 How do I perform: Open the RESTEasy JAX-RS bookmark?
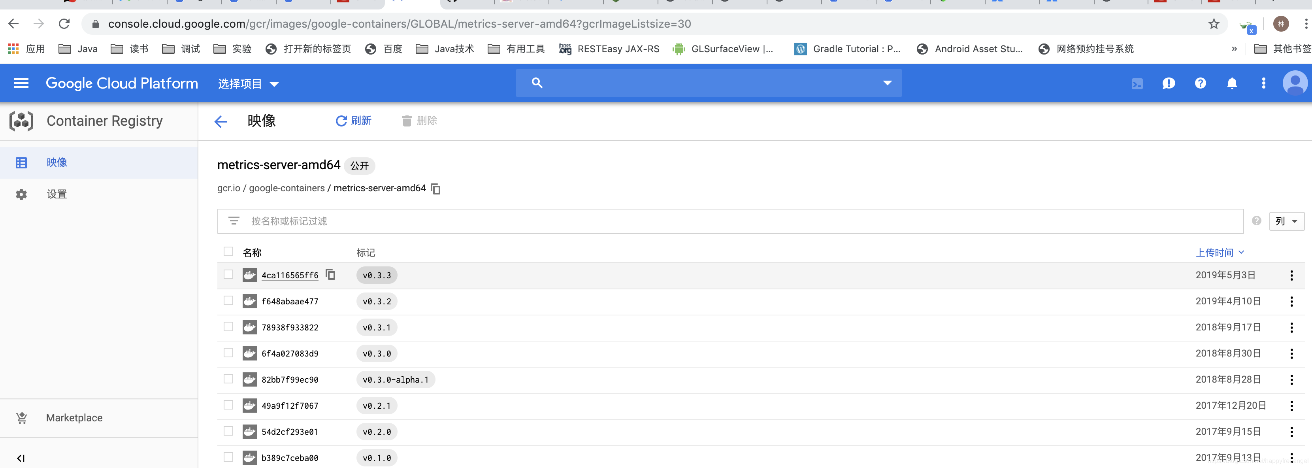(609, 49)
